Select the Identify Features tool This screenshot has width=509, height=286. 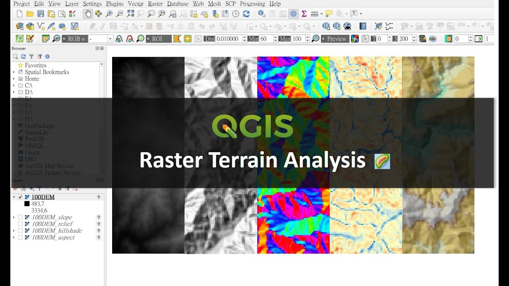coord(261,14)
